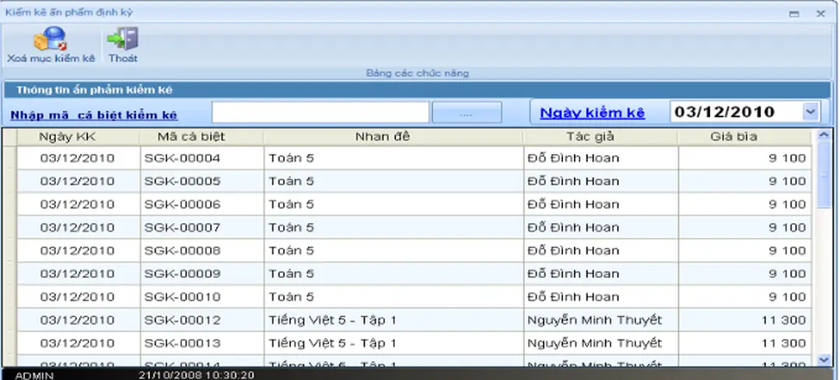Screen dimensions: 840x380
Task: Click Đỗ Đình Hoan in SGK-00005 row
Action: 573,181
